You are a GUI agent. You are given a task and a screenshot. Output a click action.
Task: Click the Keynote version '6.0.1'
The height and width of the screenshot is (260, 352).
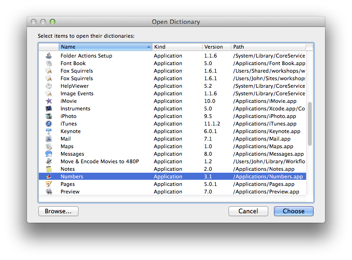click(211, 131)
